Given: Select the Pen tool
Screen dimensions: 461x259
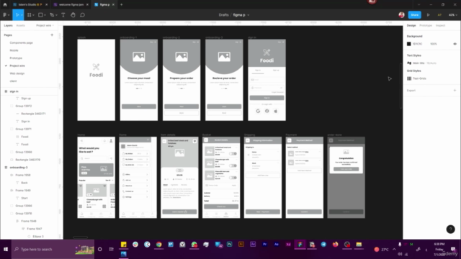Looking at the screenshot, I should [52, 15].
